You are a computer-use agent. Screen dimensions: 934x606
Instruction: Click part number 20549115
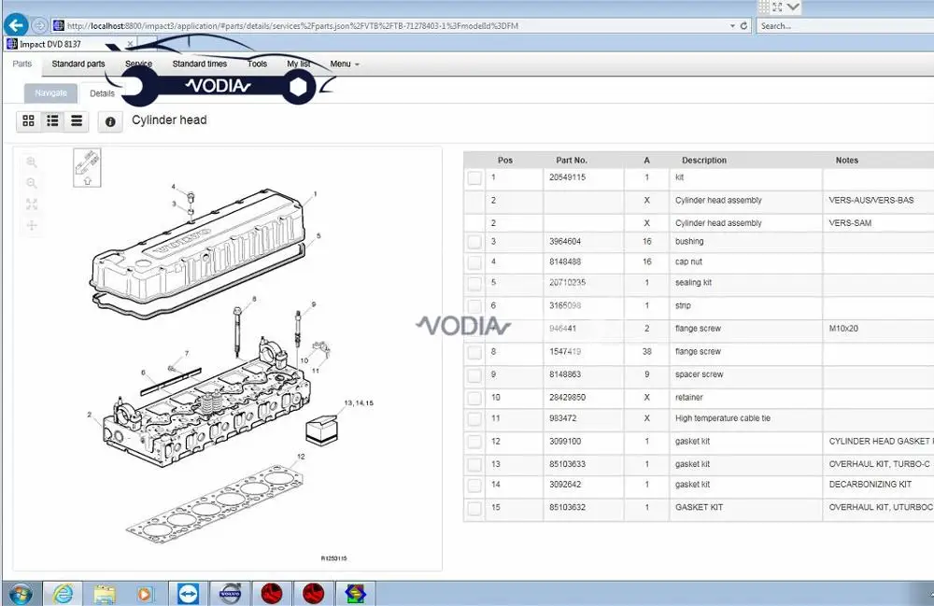click(567, 177)
